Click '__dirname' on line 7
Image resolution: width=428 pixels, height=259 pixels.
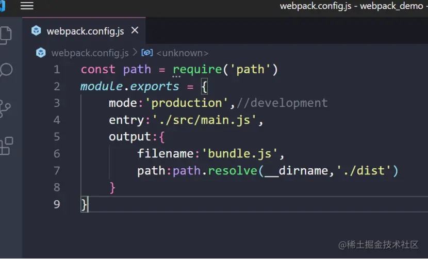[x=297, y=171]
